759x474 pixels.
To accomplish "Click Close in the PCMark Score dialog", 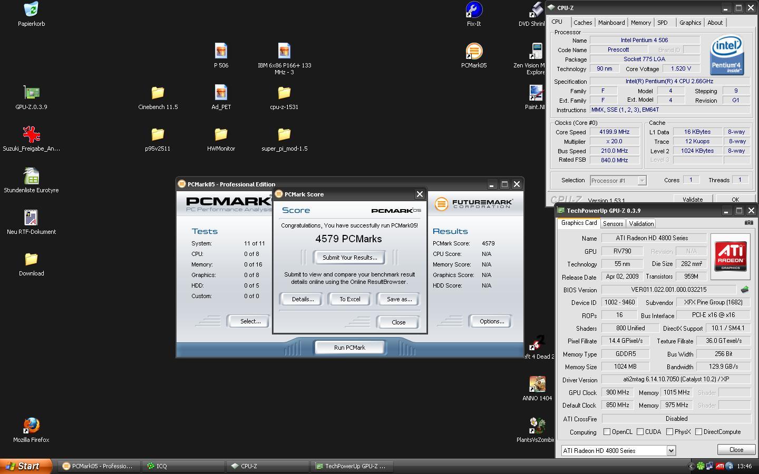I will tap(398, 322).
